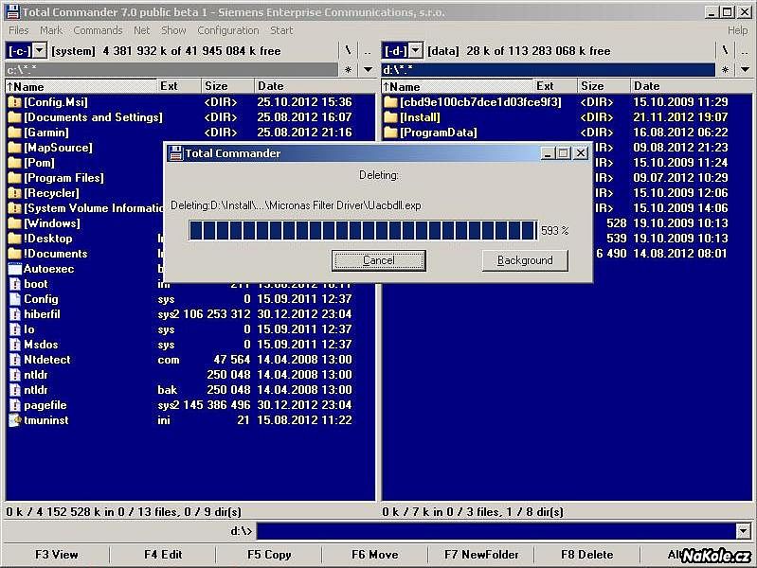Screen dimensions: 757x568
Task: Click the Config.Msi folder icon
Action: pyautogui.click(x=15, y=102)
